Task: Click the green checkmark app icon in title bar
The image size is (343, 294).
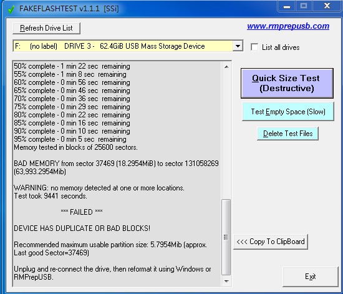Action: [11, 9]
